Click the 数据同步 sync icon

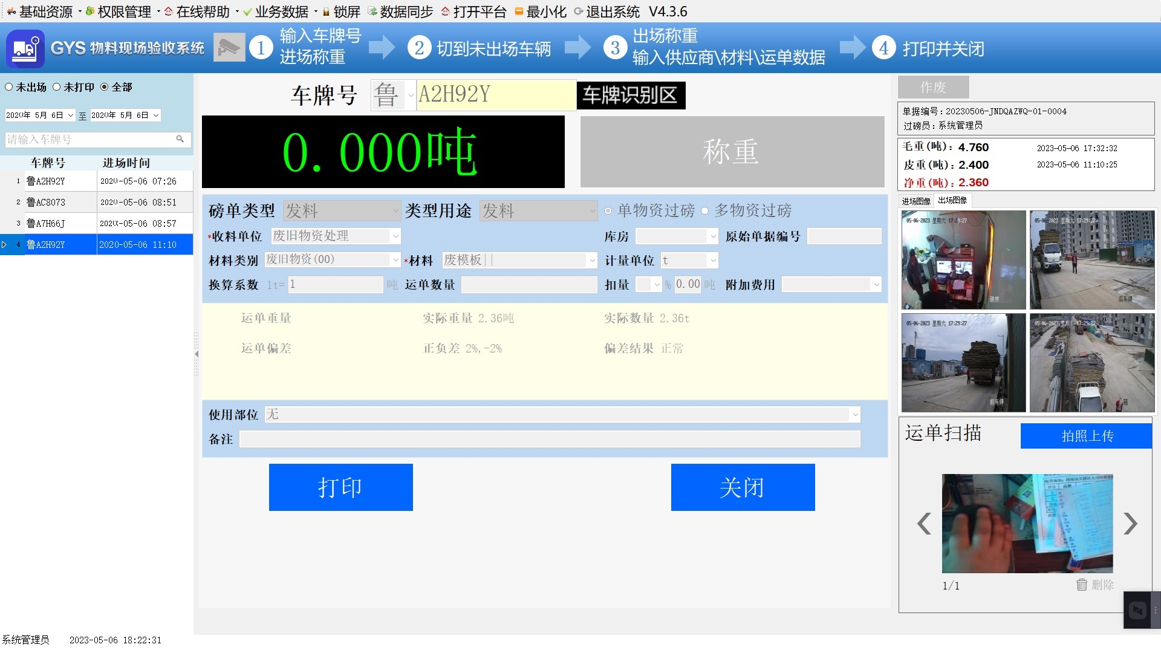[x=373, y=11]
